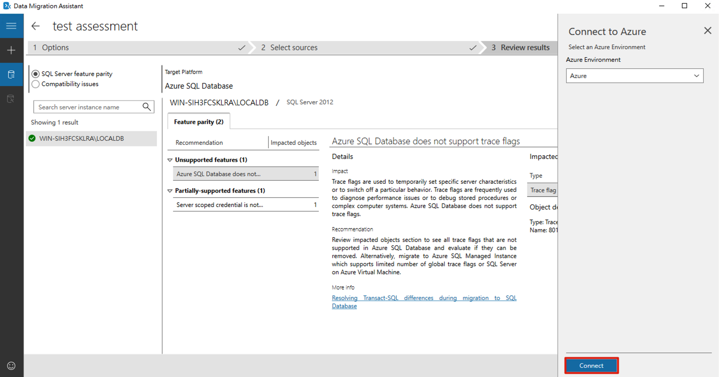Open Resolving Transact-SQL differences link
The image size is (719, 377).
click(x=424, y=302)
